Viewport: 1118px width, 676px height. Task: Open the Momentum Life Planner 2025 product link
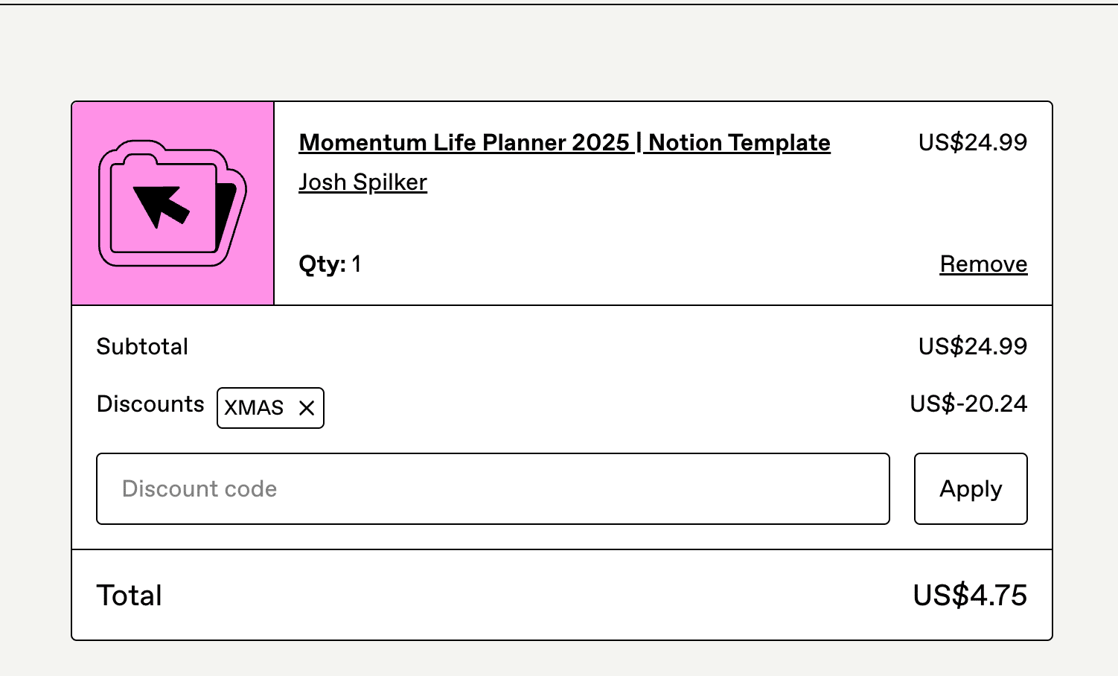coord(564,142)
